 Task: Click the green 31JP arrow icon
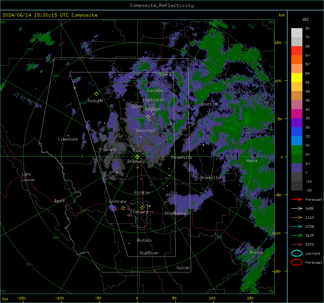(297, 235)
